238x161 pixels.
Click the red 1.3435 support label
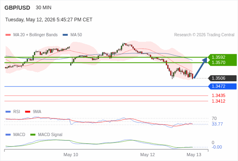click(218, 95)
